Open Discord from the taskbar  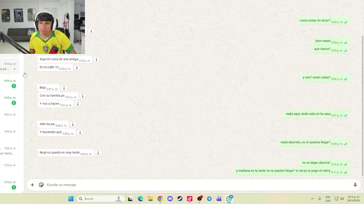(170, 199)
